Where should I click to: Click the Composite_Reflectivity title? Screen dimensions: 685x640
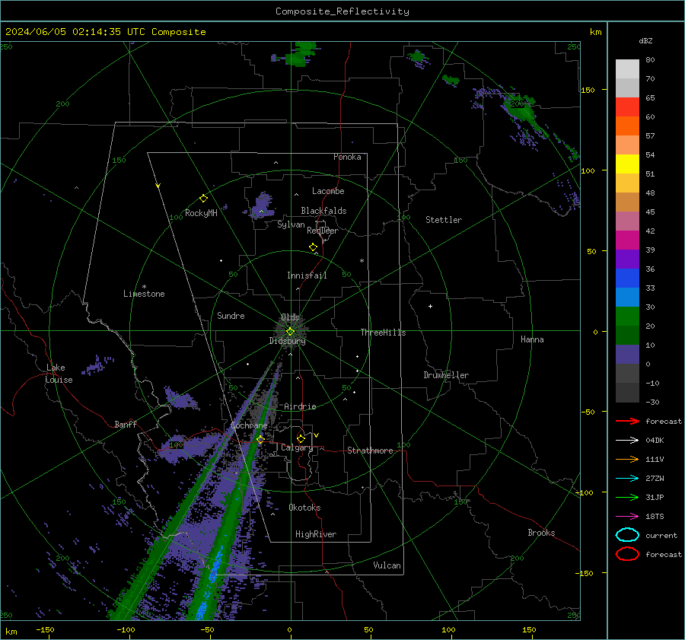342,11
